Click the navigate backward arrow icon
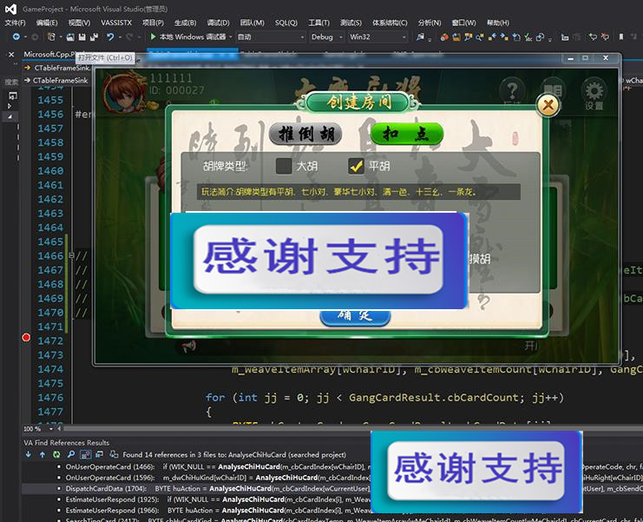The height and width of the screenshot is (522, 643). [16, 37]
